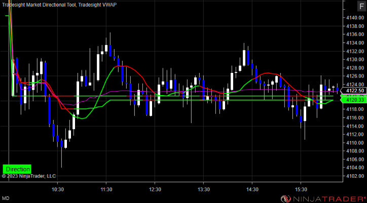This screenshot has width=367, height=203.
Task: Click the 4118.00 price axis label
Action: pos(355,109)
